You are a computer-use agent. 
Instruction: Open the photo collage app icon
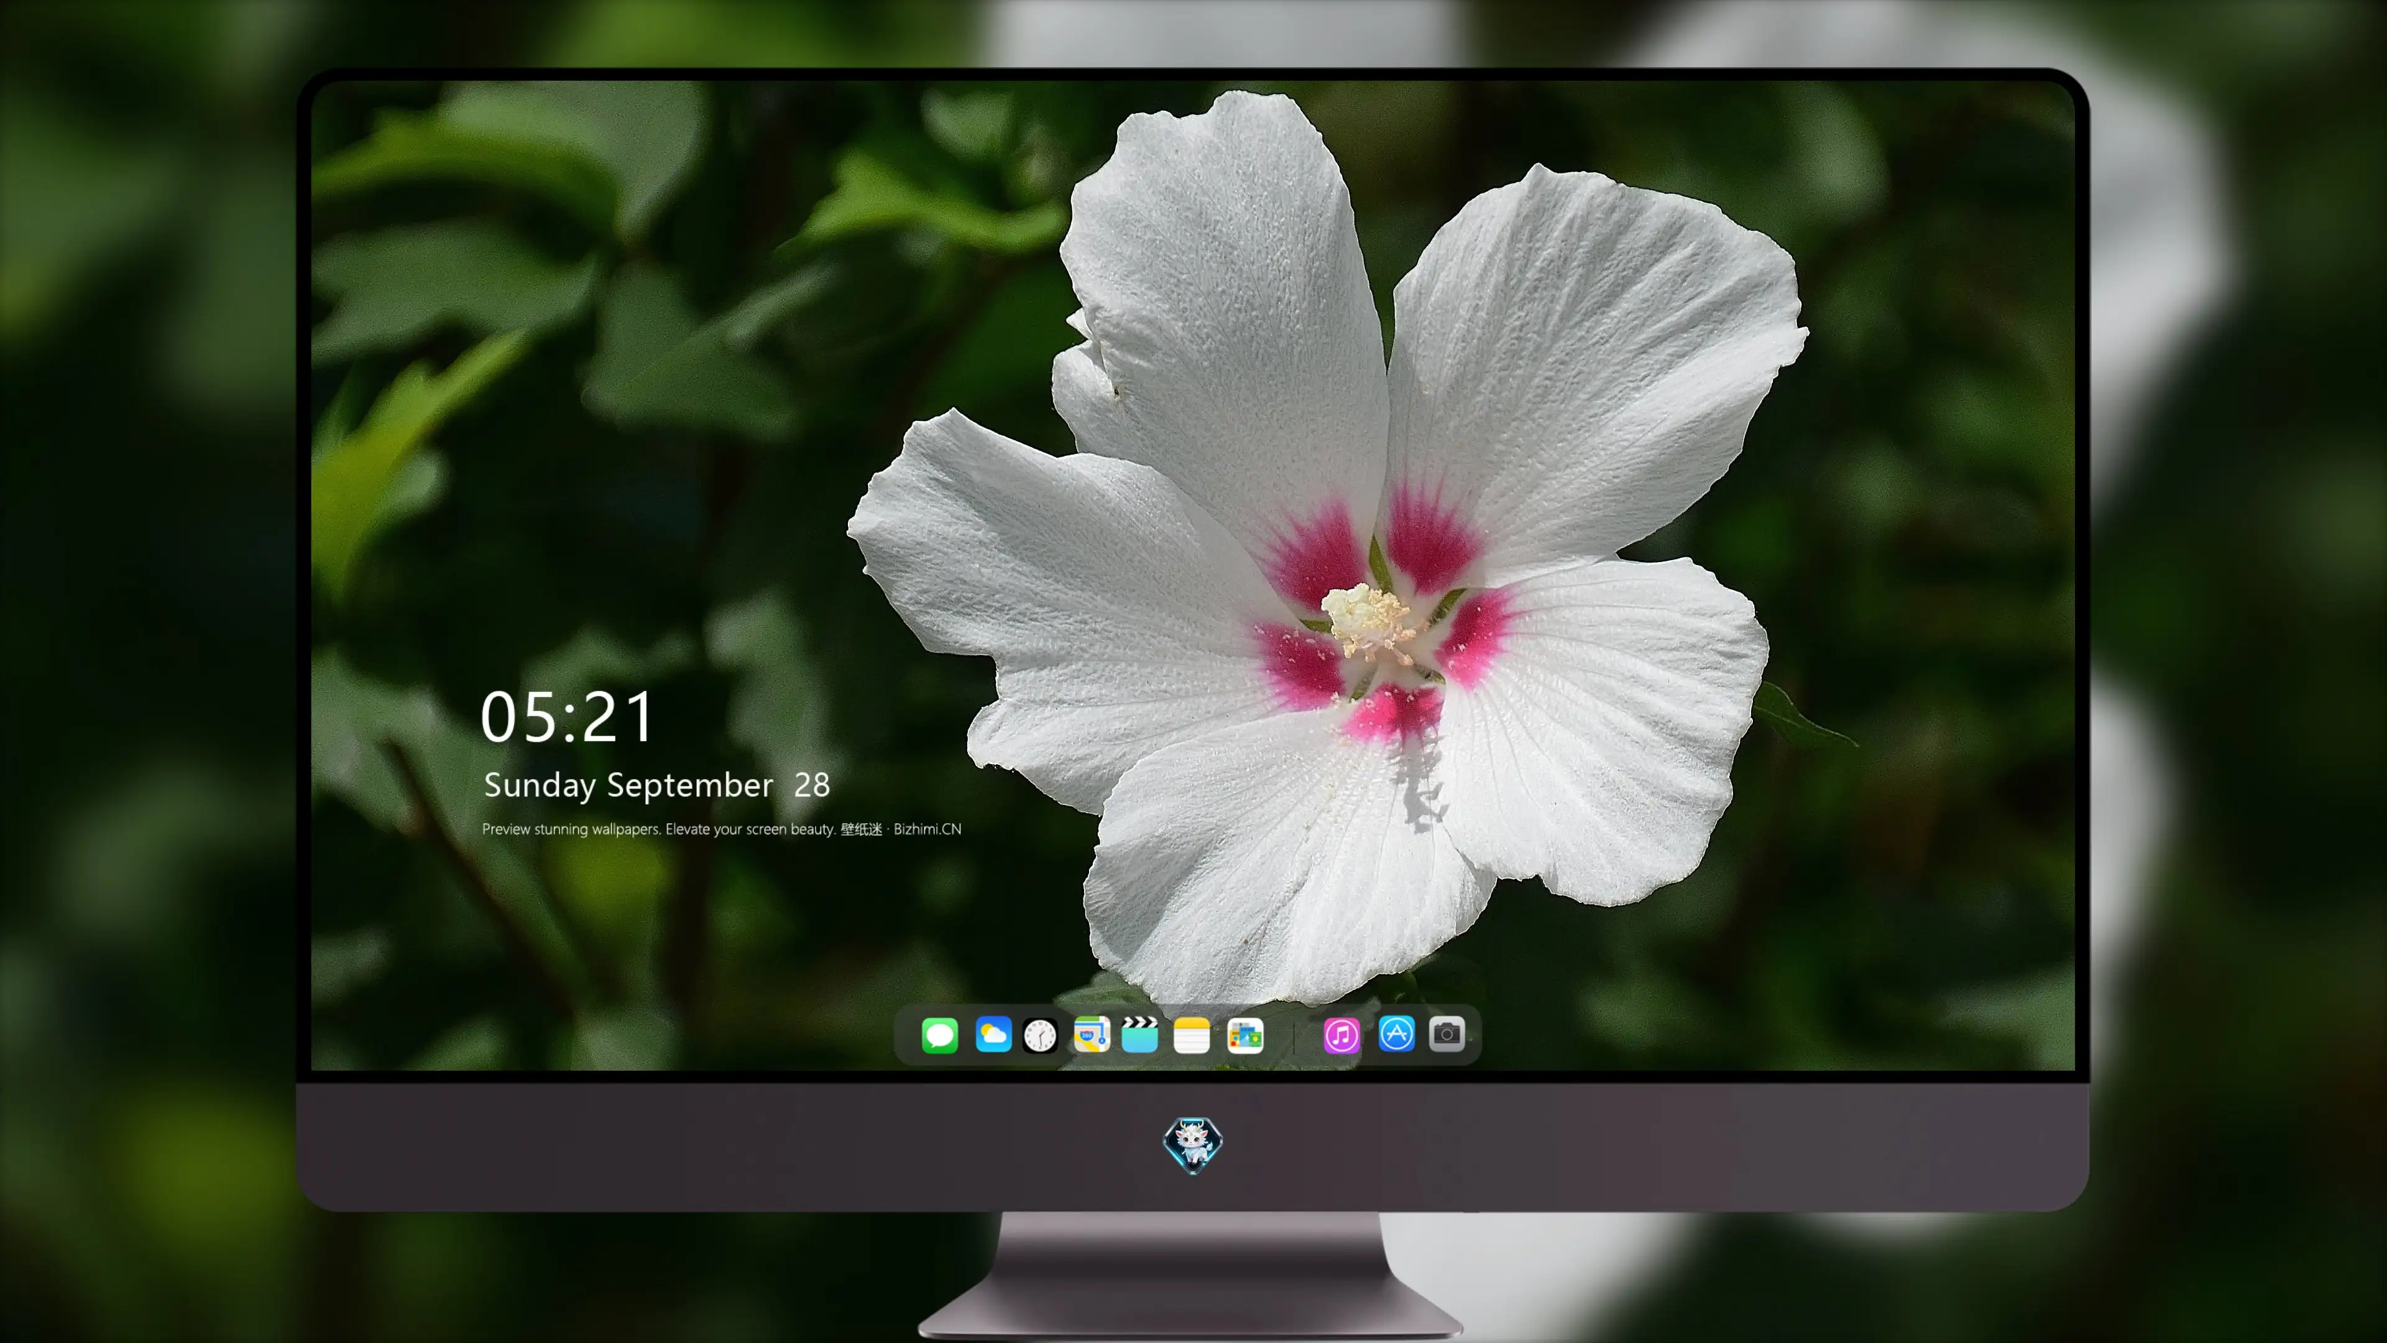pos(1245,1035)
